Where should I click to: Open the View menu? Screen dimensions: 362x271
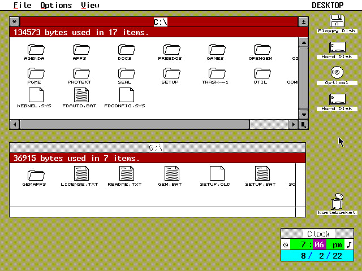pyautogui.click(x=90, y=5)
